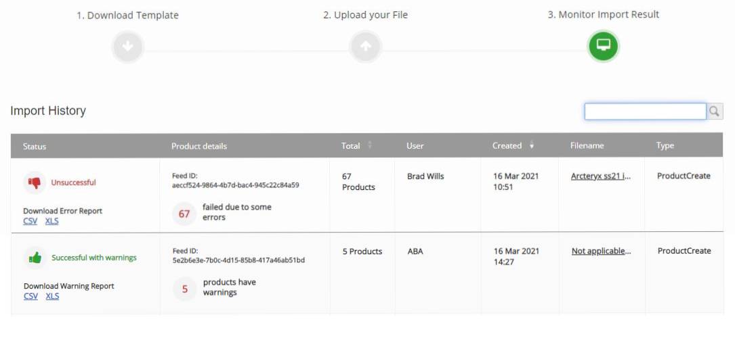The height and width of the screenshot is (338, 735).
Task: Download the error report as CSV
Action: tap(30, 221)
